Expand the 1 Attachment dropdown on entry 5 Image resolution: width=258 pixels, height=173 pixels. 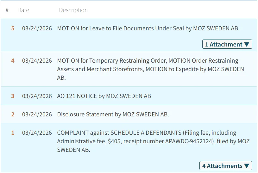click(227, 44)
